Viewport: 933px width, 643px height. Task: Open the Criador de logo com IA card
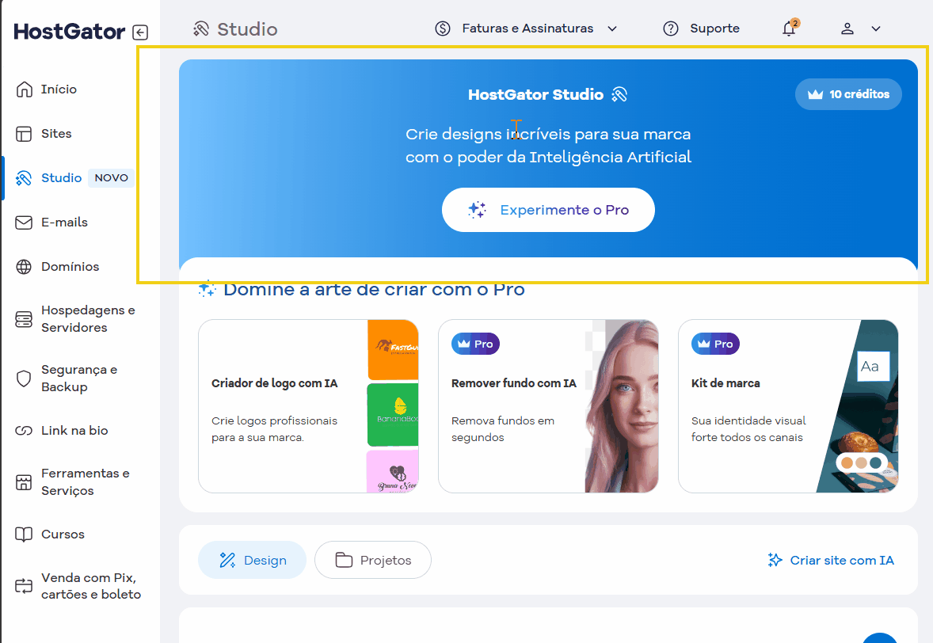point(308,406)
